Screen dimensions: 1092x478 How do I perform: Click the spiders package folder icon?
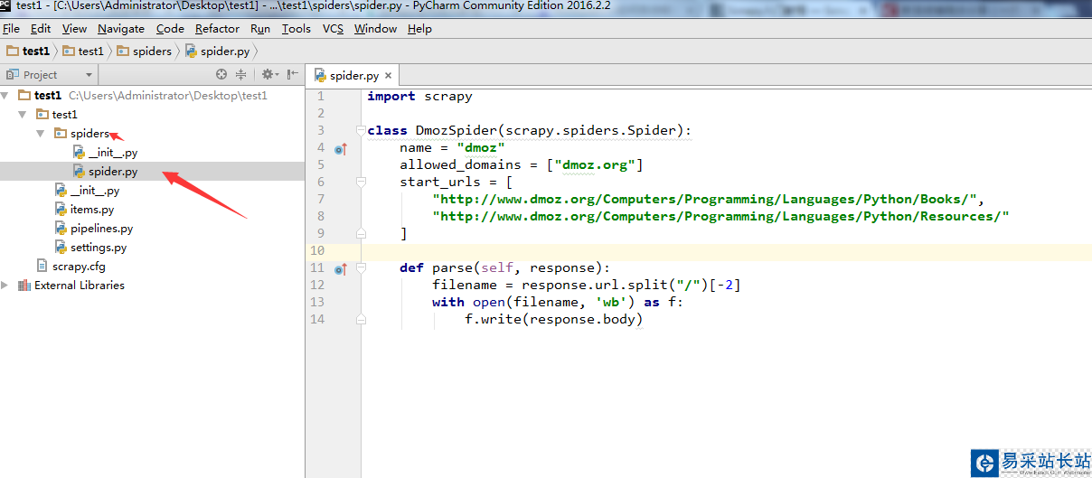(x=61, y=134)
